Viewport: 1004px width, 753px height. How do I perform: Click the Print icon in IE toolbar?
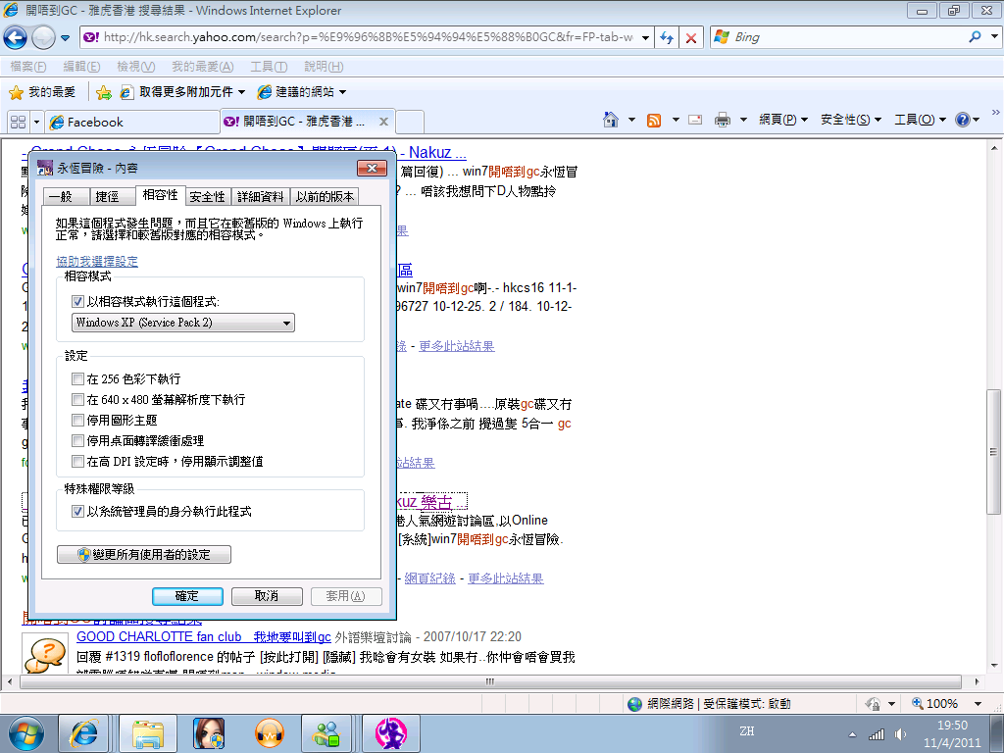[x=722, y=120]
